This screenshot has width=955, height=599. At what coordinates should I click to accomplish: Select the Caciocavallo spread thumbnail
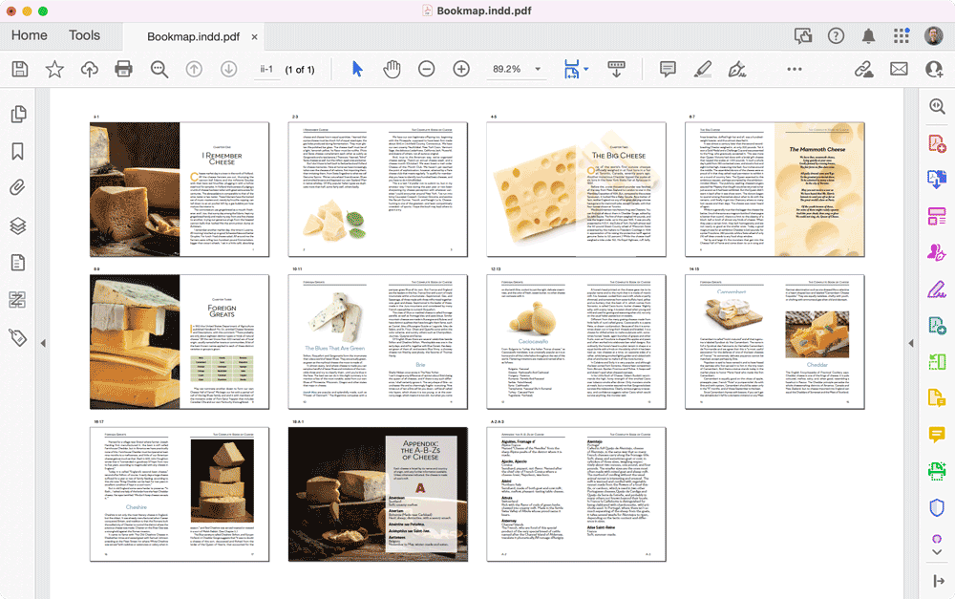(576, 341)
